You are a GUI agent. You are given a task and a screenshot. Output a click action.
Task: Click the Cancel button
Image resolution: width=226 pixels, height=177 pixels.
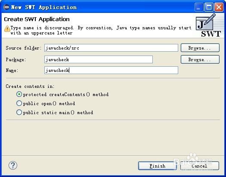tap(200, 166)
